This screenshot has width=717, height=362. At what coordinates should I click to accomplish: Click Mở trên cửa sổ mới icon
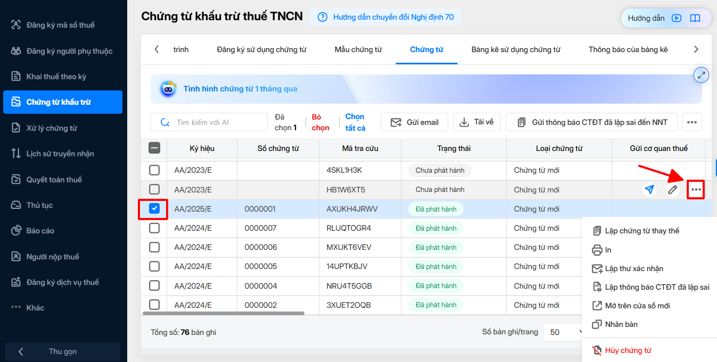[x=597, y=306]
